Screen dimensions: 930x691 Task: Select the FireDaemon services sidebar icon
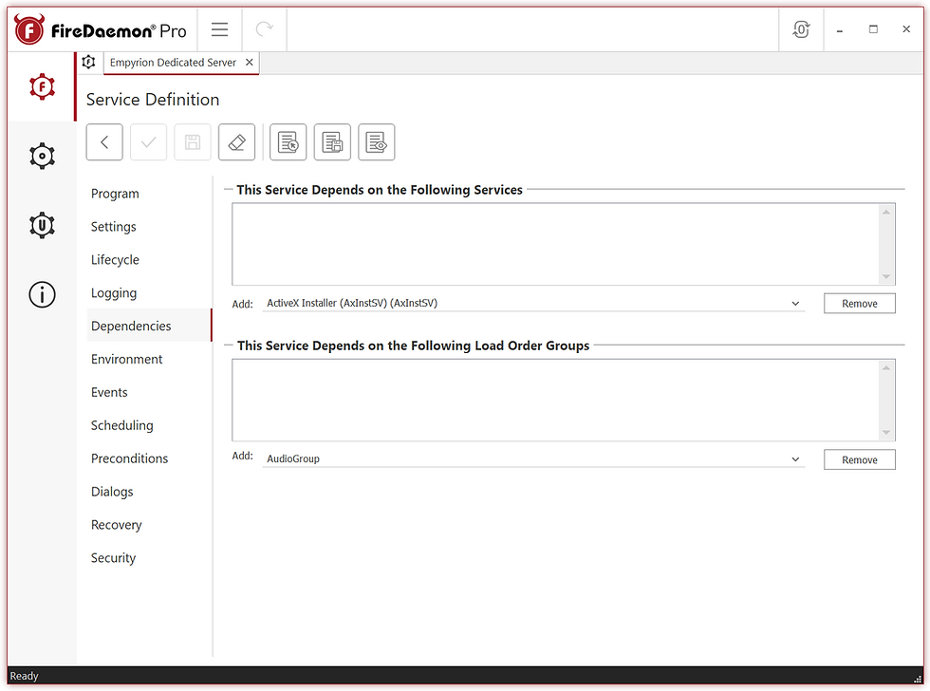(42, 86)
